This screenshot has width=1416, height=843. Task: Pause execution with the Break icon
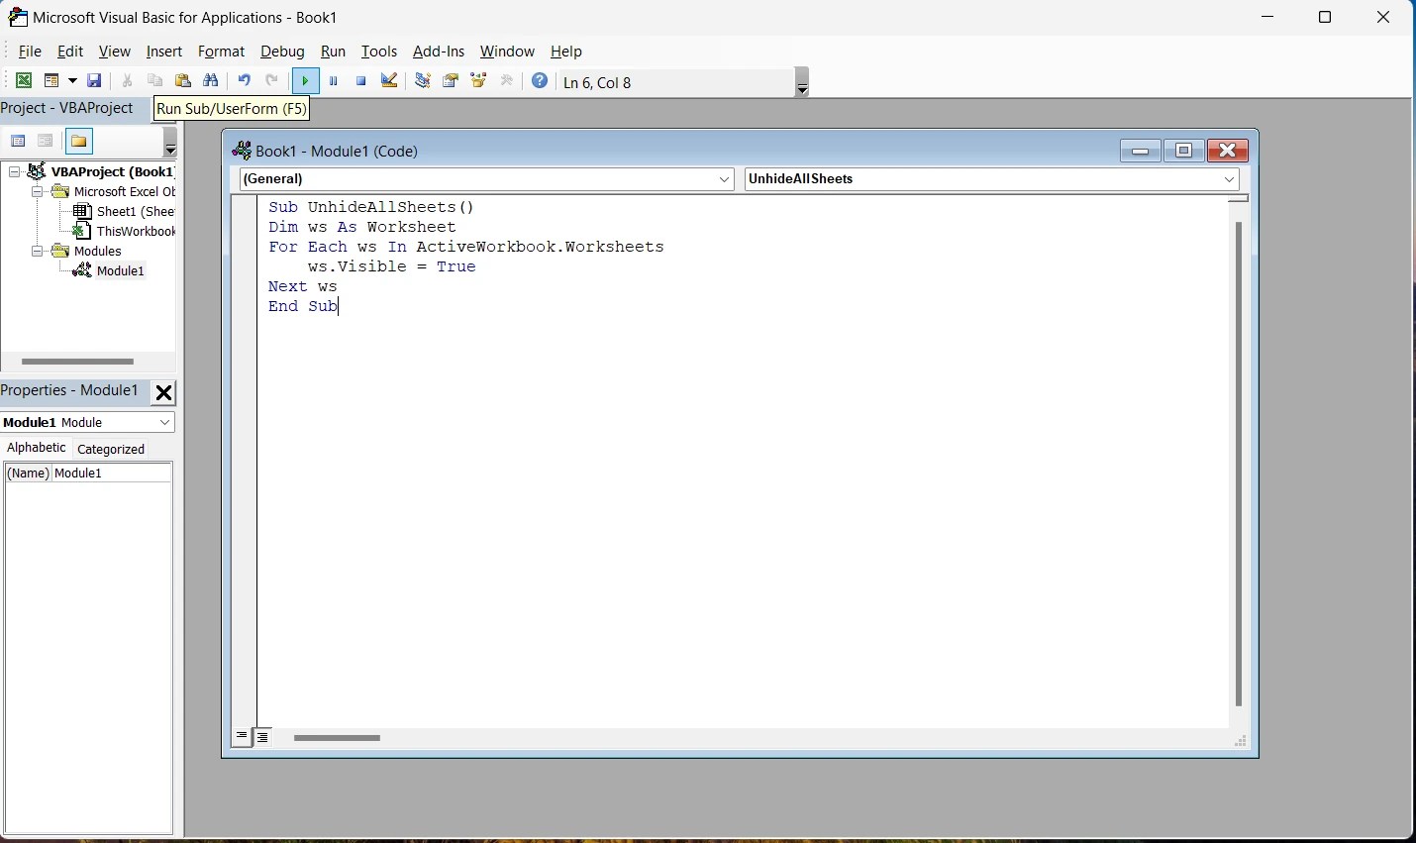[x=334, y=81]
